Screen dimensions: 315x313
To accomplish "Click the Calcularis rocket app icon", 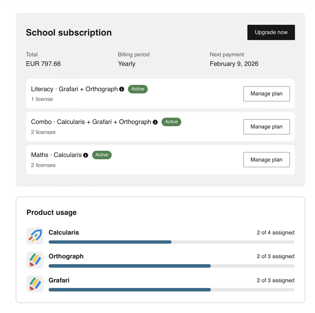I will 35,236.
